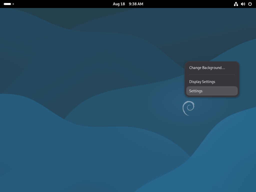This screenshot has width=256, height=192.
Task: Open the Activities overview workspace indicator
Action: click(9, 4)
